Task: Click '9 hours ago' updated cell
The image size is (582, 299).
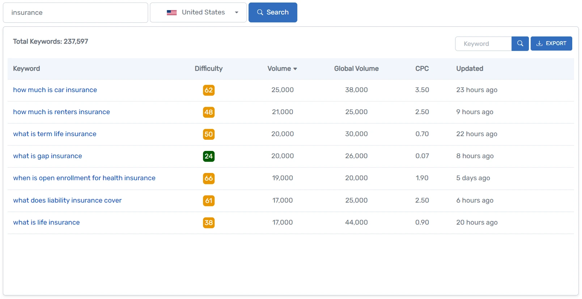Action: click(475, 112)
